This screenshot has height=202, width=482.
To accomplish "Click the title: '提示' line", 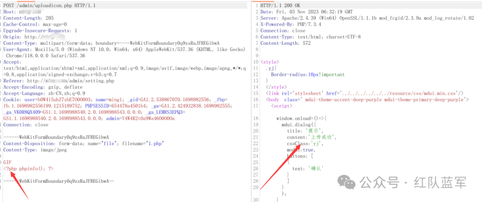I will click(305, 130).
